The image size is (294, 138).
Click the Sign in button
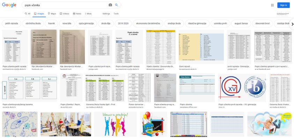(284, 5)
